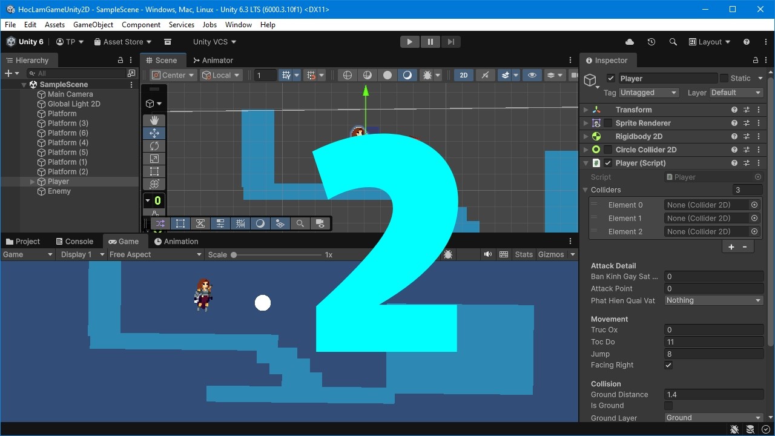The width and height of the screenshot is (775, 436).
Task: Open the GameObject menu
Action: pos(93,25)
